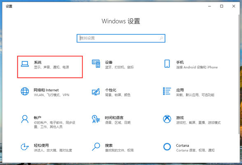
Task: Click the 讲述人、放大镜、高对比度 description
Action: pos(53,150)
